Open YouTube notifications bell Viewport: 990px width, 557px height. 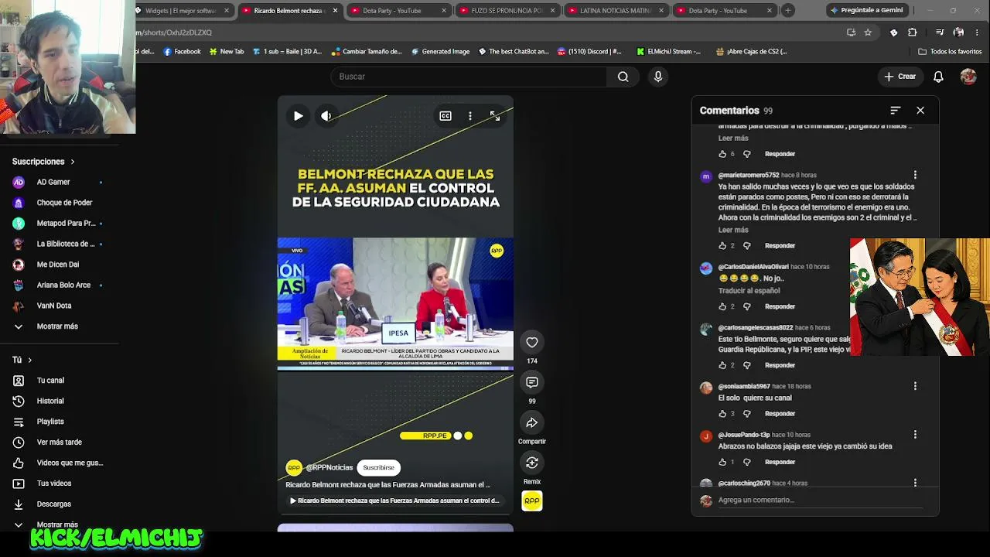pos(938,77)
